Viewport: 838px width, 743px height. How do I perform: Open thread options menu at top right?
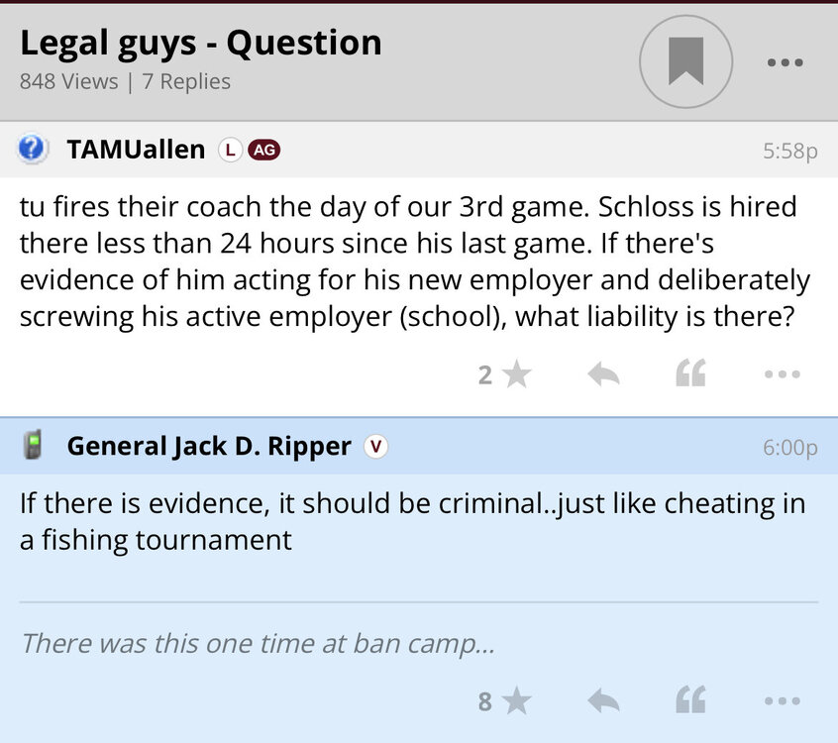coord(785,62)
